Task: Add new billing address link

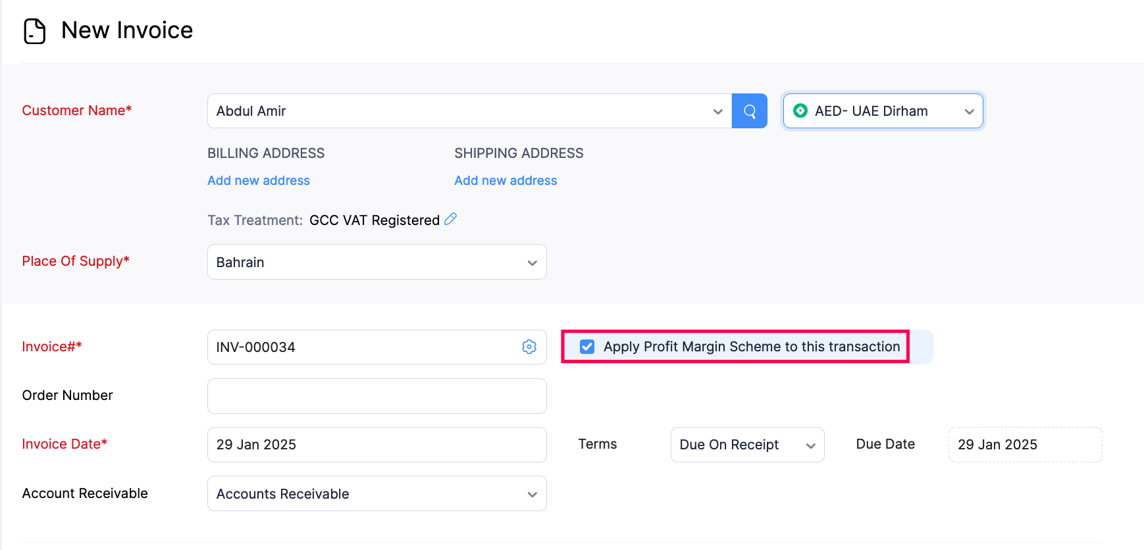Action: (x=259, y=180)
